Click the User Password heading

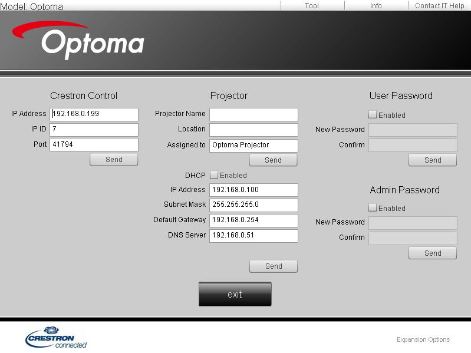(x=401, y=95)
